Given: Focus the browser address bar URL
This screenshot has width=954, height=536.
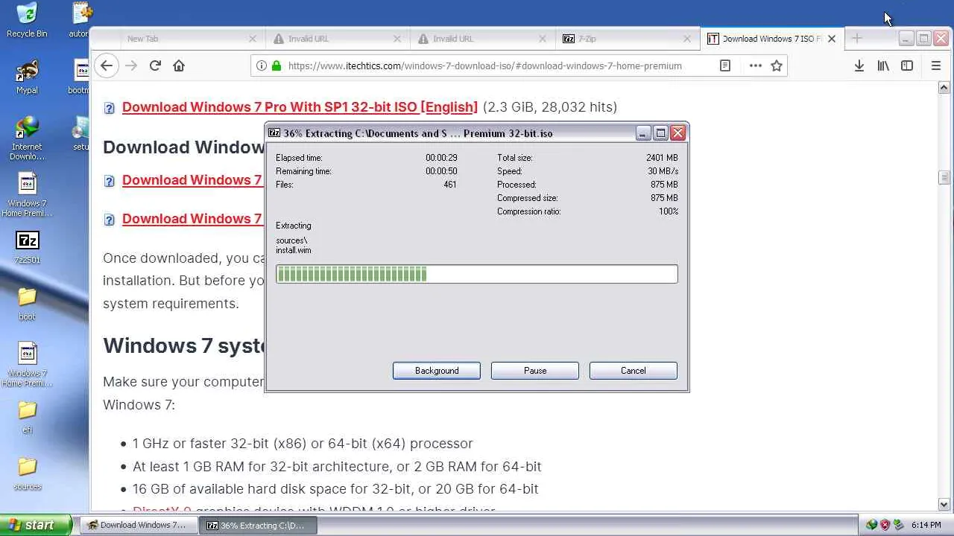Looking at the screenshot, I should point(485,66).
